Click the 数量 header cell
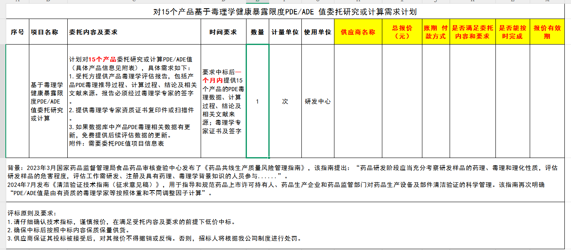 click(258, 32)
